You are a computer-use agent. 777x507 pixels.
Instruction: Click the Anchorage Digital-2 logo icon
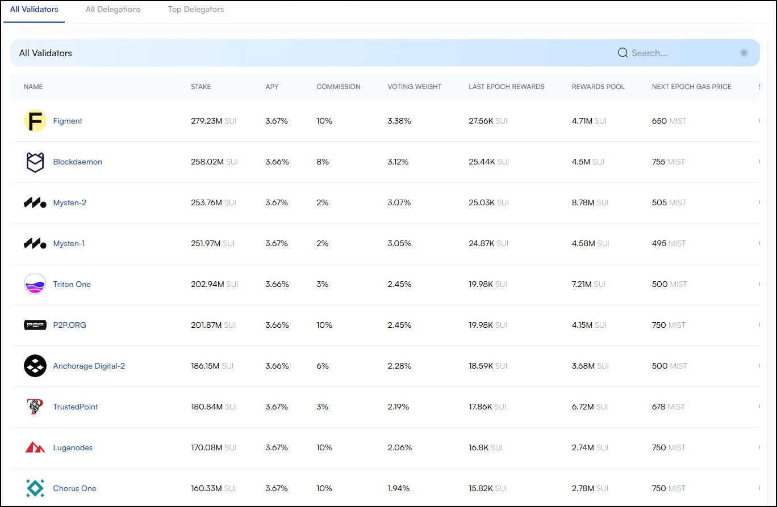coord(35,366)
